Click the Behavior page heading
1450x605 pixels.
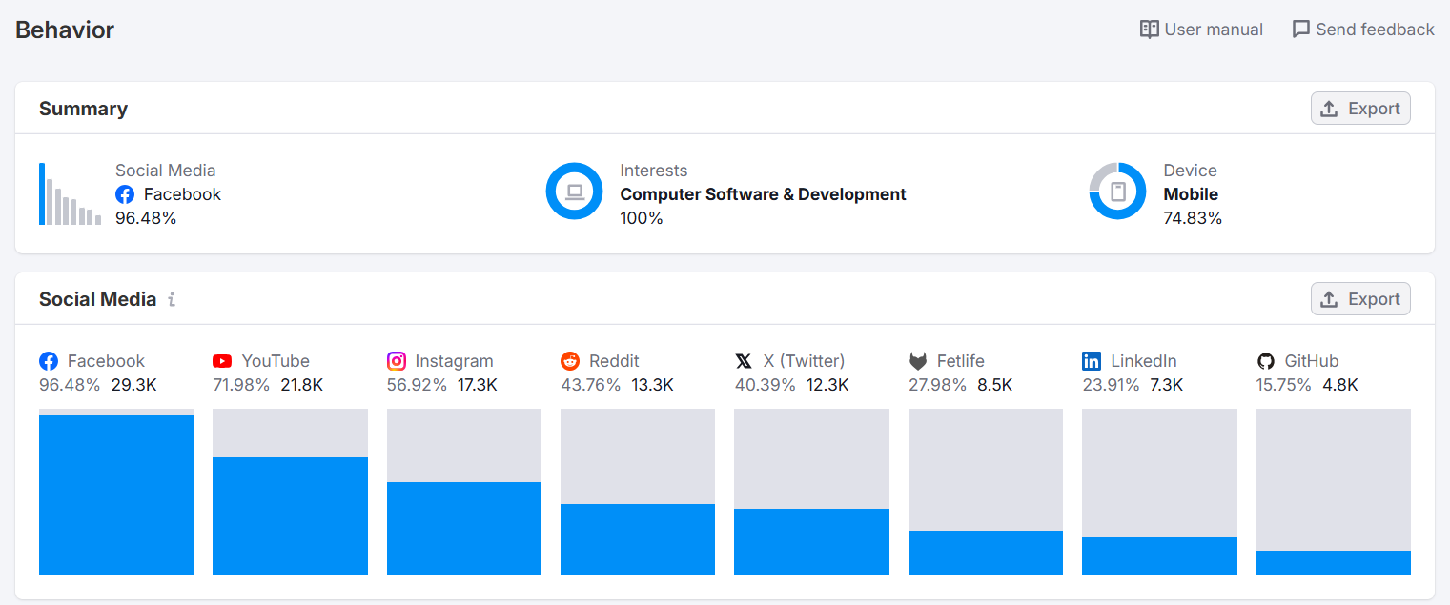65,30
